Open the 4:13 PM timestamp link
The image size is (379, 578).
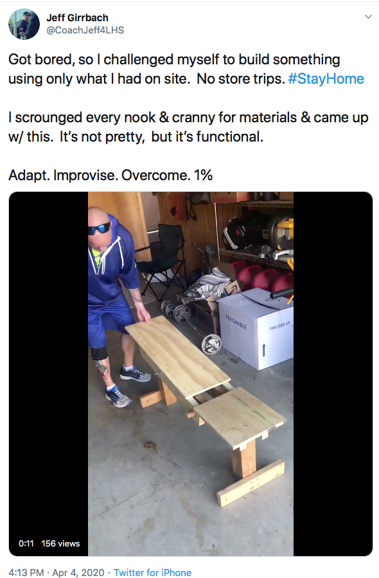tap(26, 572)
